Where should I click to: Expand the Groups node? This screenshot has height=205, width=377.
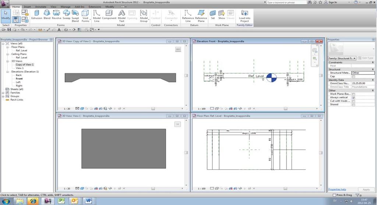pos(3,96)
